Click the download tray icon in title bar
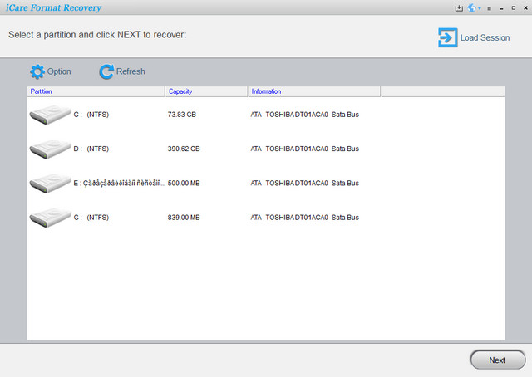 tap(458, 8)
